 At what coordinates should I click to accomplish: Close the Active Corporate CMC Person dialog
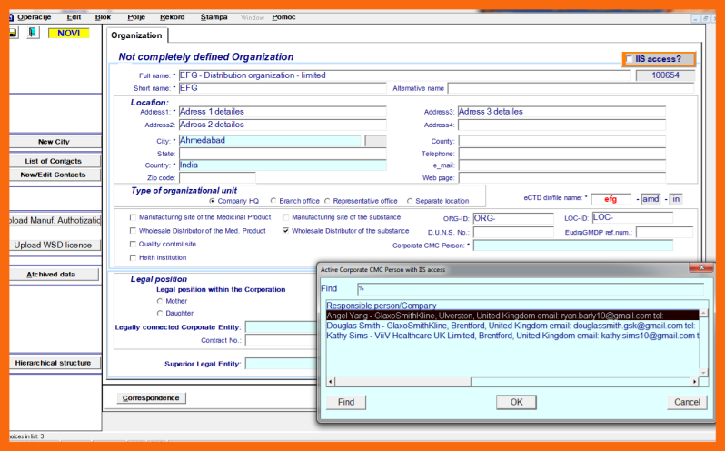(700, 269)
